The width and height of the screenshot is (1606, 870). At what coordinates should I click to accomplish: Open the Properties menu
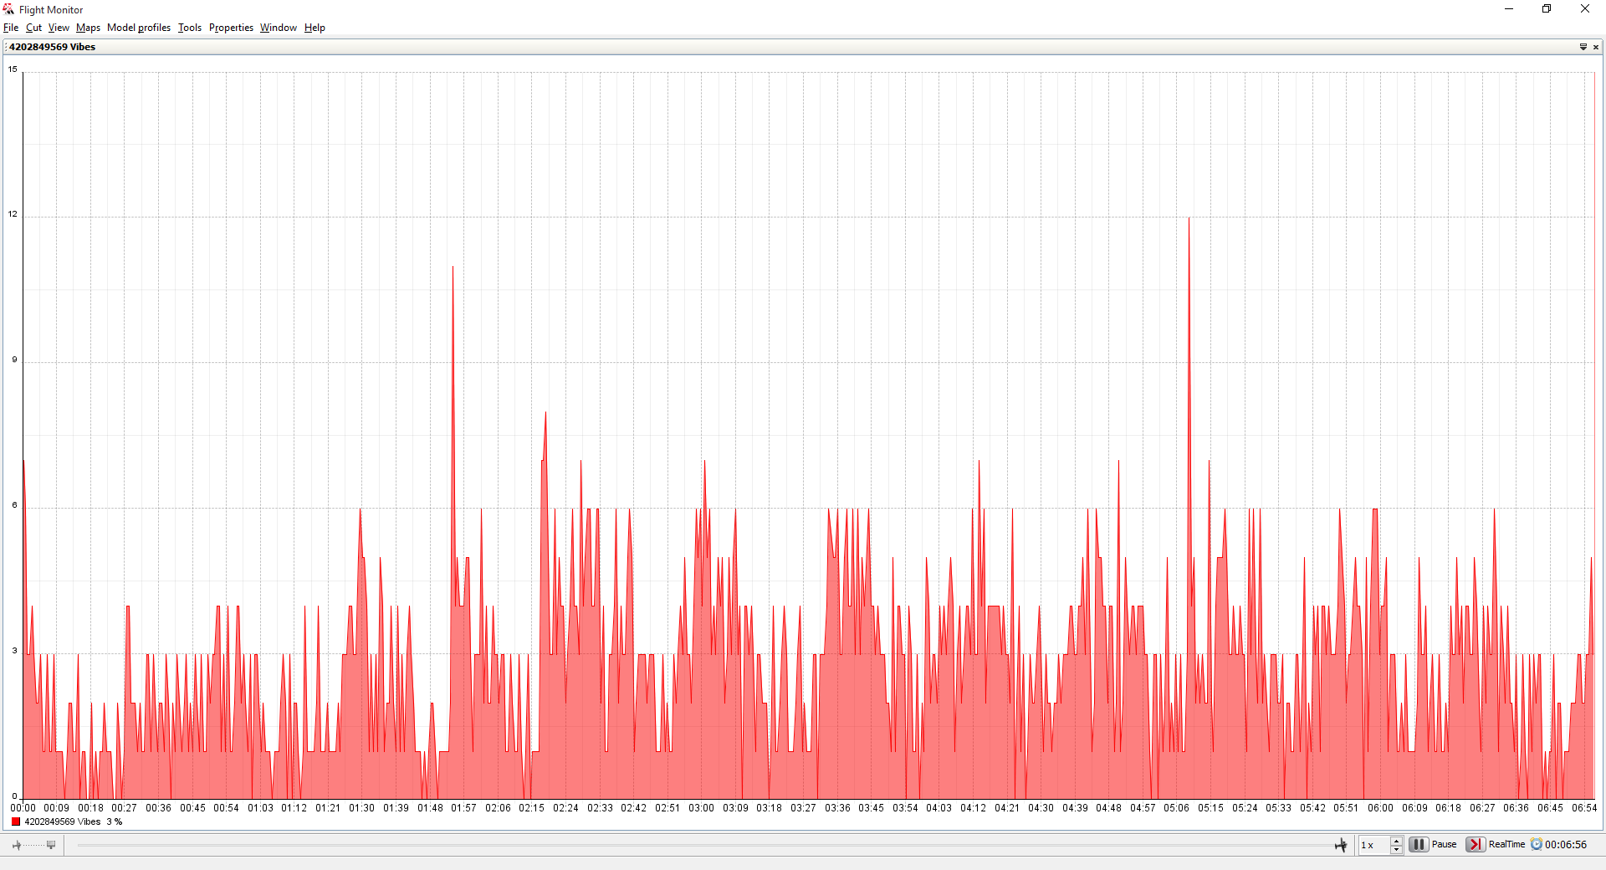[x=231, y=28]
